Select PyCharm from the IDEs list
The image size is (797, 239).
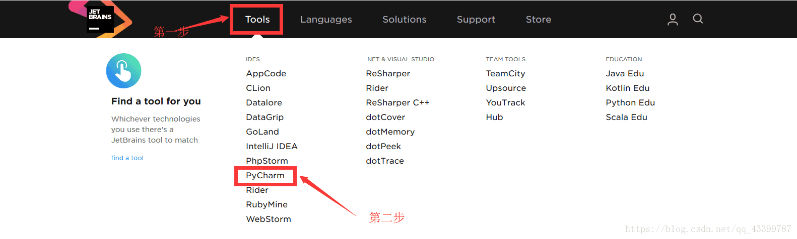pyautogui.click(x=265, y=175)
